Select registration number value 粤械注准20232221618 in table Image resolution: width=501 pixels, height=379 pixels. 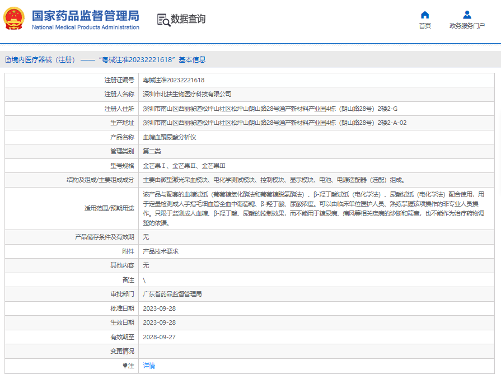(174, 80)
